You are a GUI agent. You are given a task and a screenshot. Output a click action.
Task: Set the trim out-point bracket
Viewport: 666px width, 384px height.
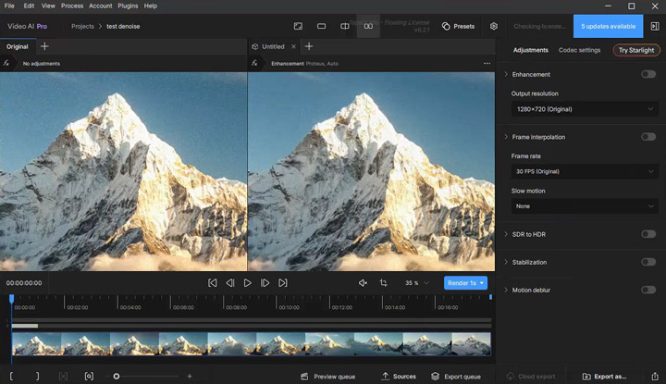click(x=37, y=377)
